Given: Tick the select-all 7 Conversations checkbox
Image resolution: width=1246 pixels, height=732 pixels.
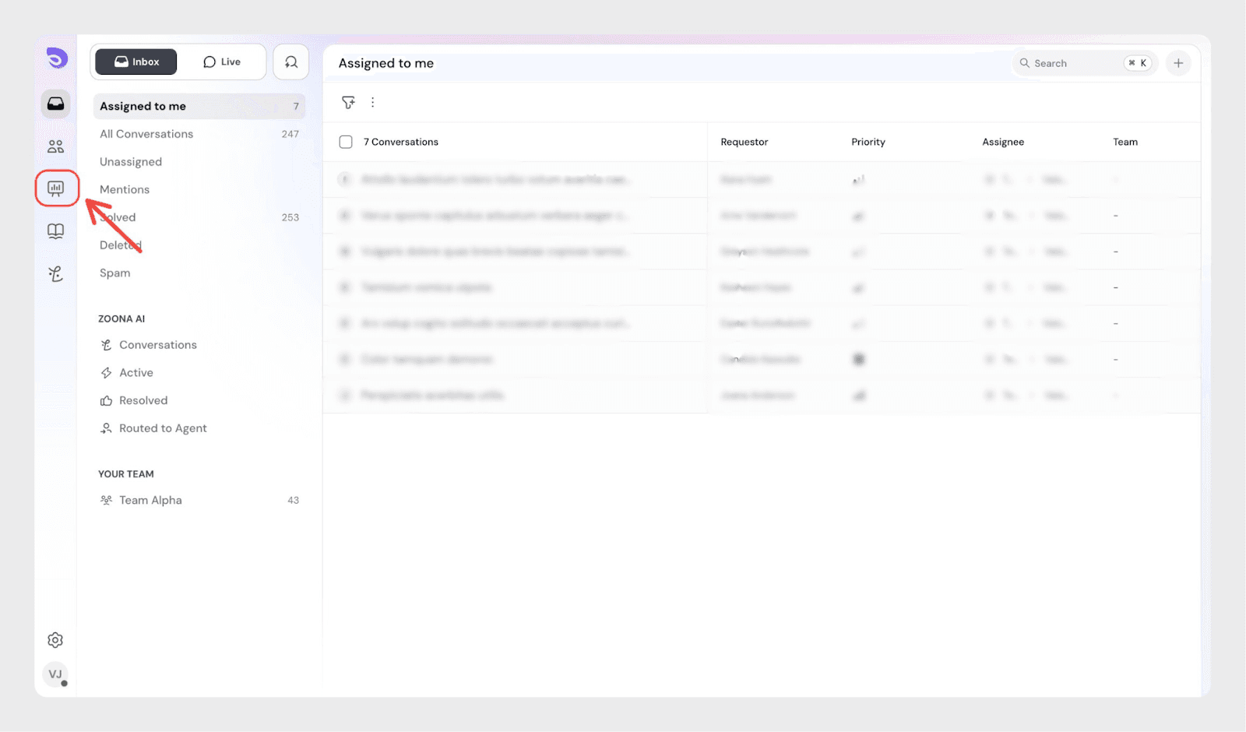Looking at the screenshot, I should 346,142.
